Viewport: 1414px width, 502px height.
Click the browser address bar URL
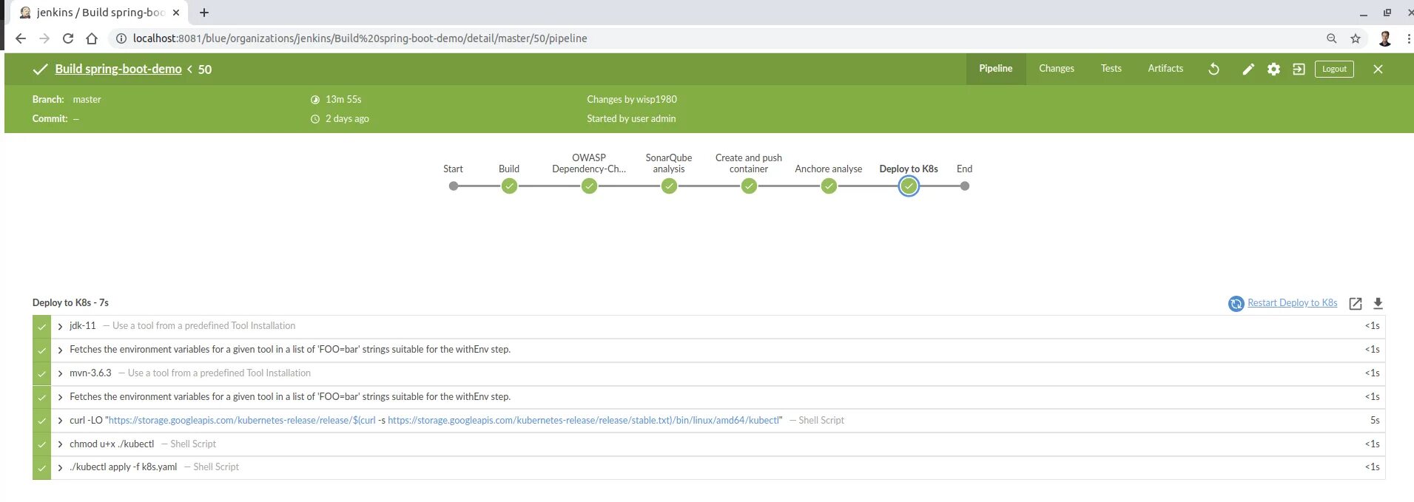coord(360,38)
